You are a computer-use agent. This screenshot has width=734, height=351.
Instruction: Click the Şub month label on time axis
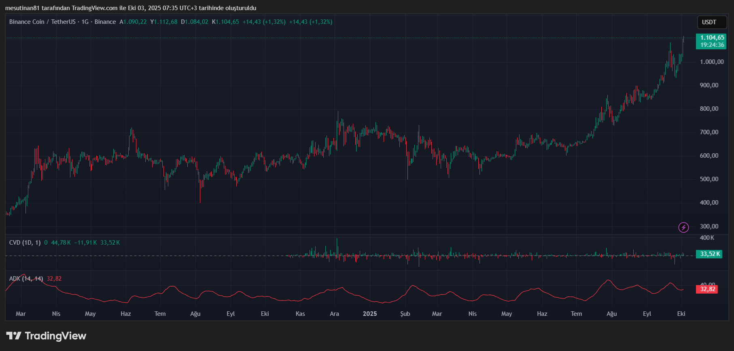(405, 314)
